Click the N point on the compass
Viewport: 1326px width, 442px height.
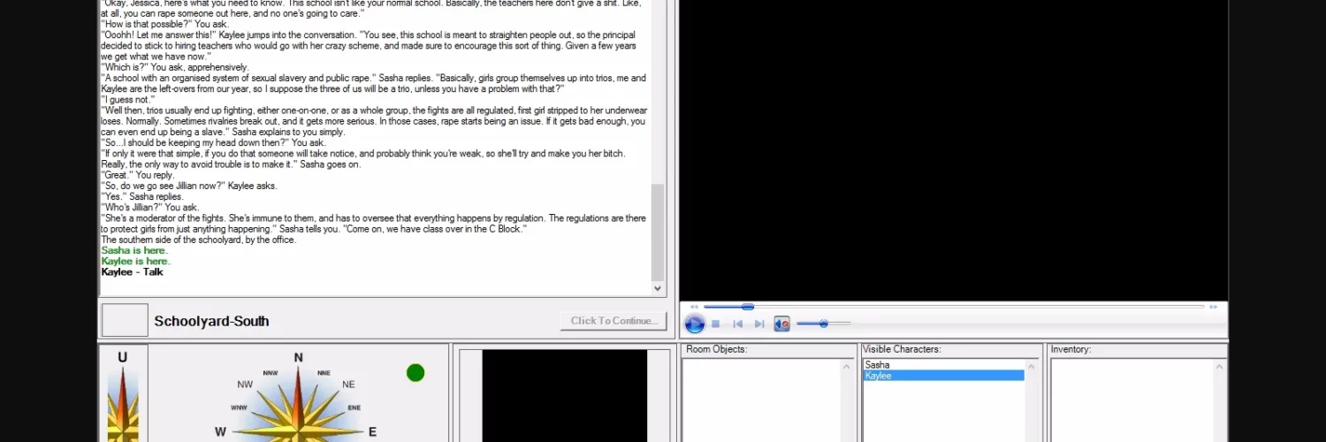299,358
